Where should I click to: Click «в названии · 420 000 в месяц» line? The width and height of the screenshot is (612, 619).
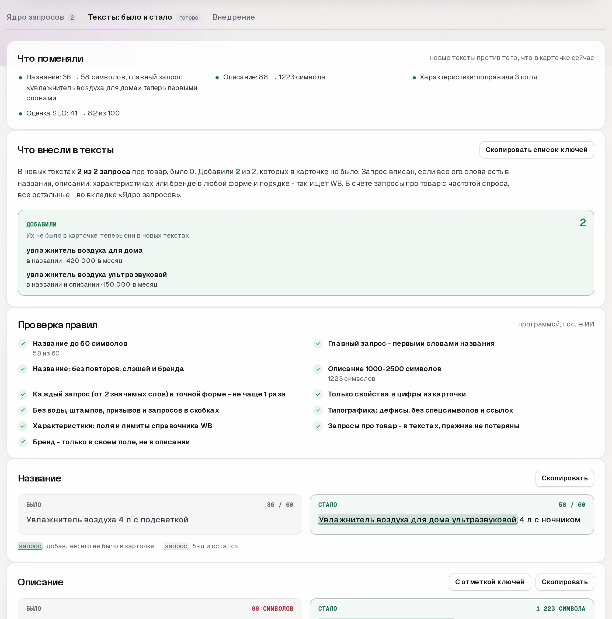coord(74,261)
